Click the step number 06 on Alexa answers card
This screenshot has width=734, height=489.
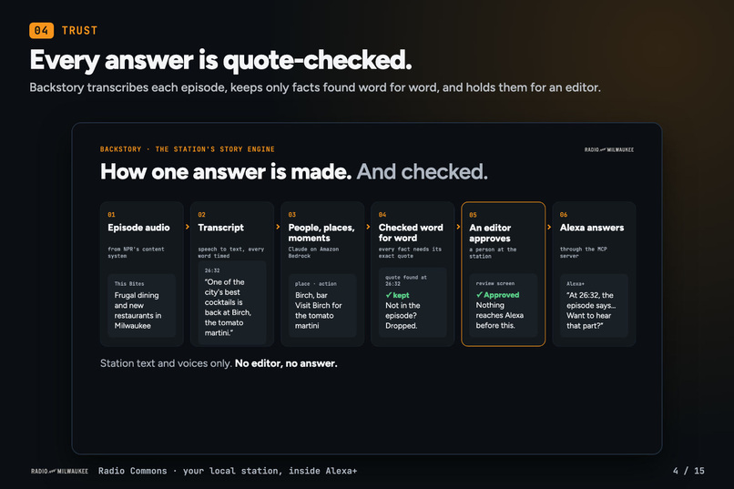point(564,215)
